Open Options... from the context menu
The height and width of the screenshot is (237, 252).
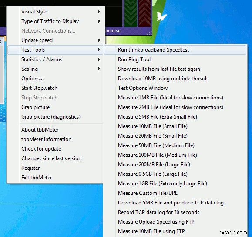coord(56,79)
